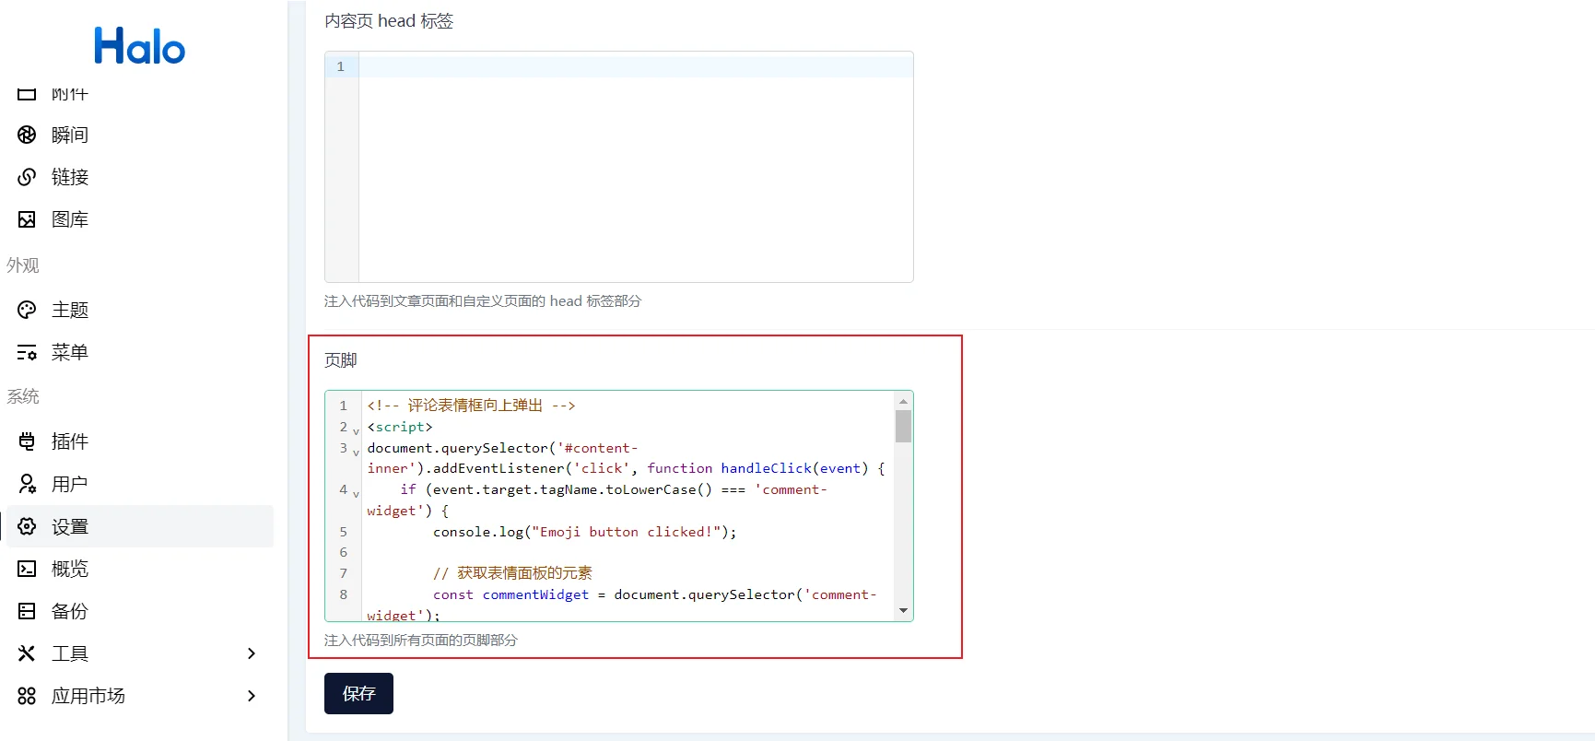Click the 菜单 menu settings icon
The image size is (1595, 741).
(27, 352)
